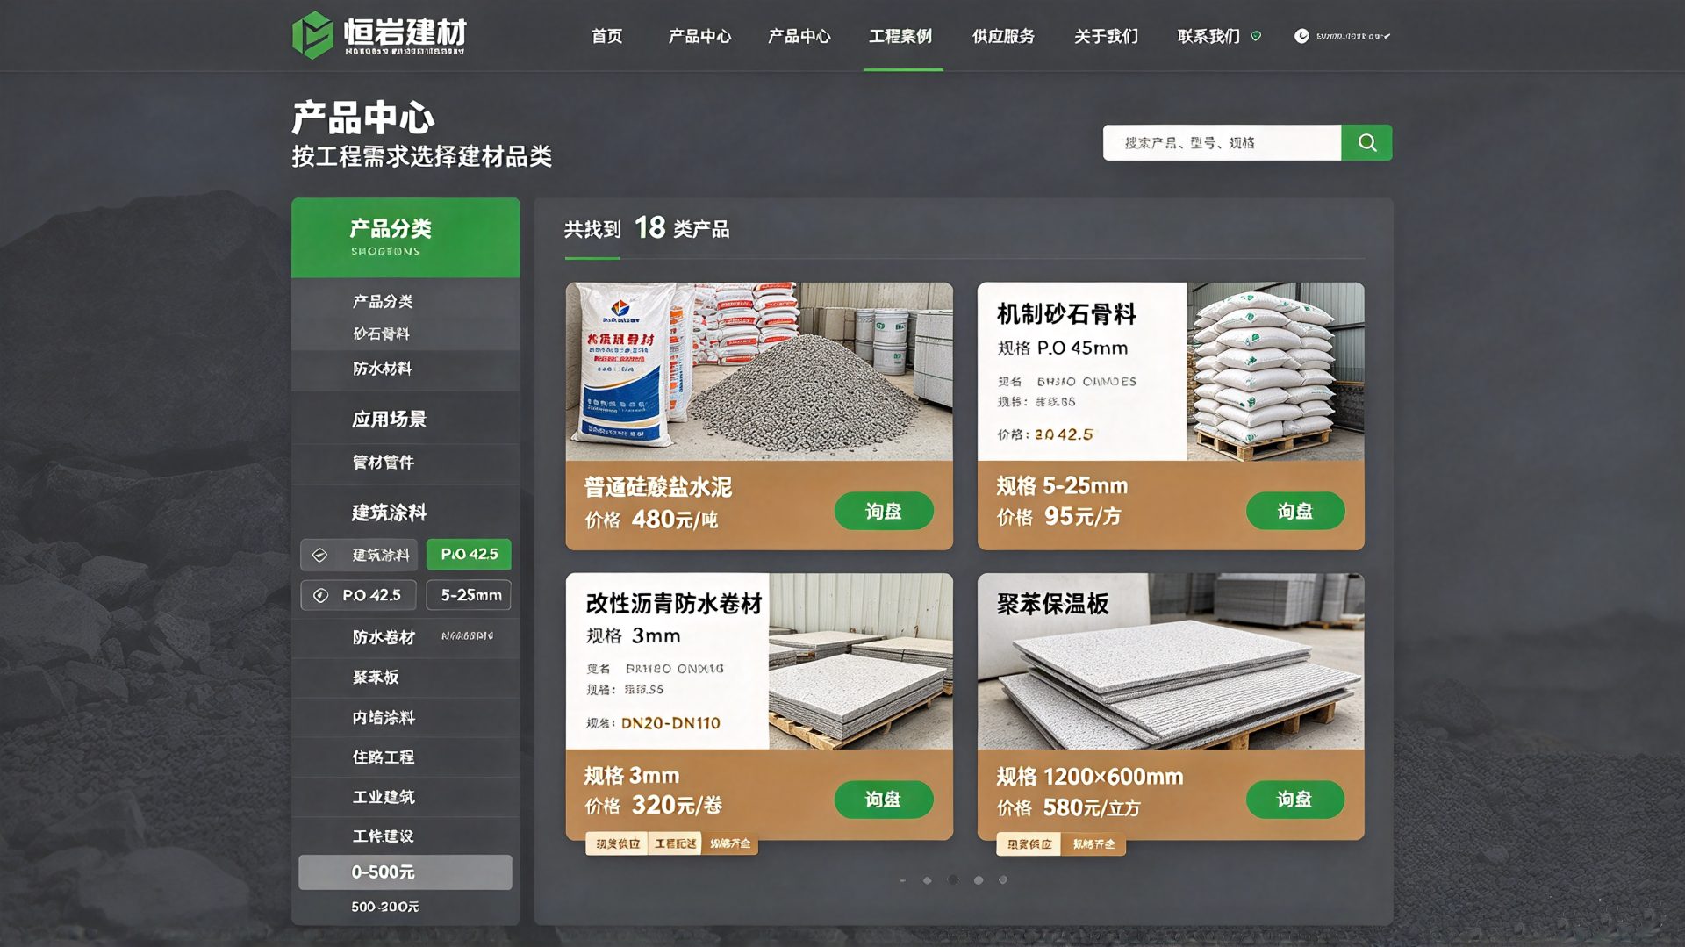The height and width of the screenshot is (947, 1685).
Task: Open the 聚苯保温板 product image
Action: [1171, 661]
